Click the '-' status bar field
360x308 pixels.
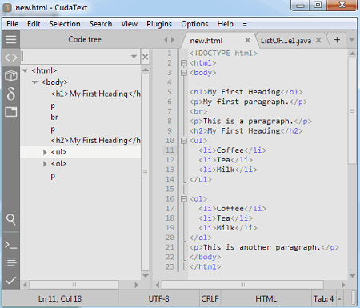pos(339,298)
